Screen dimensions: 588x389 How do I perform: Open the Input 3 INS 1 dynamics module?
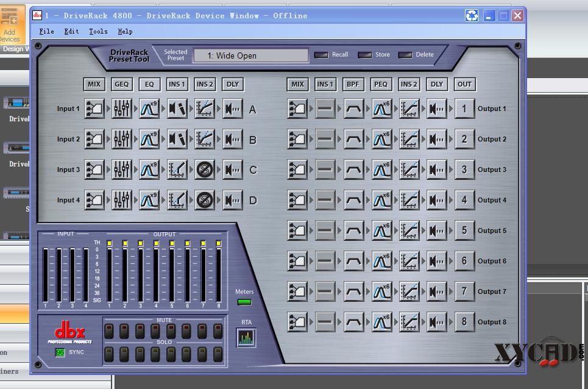click(x=177, y=170)
